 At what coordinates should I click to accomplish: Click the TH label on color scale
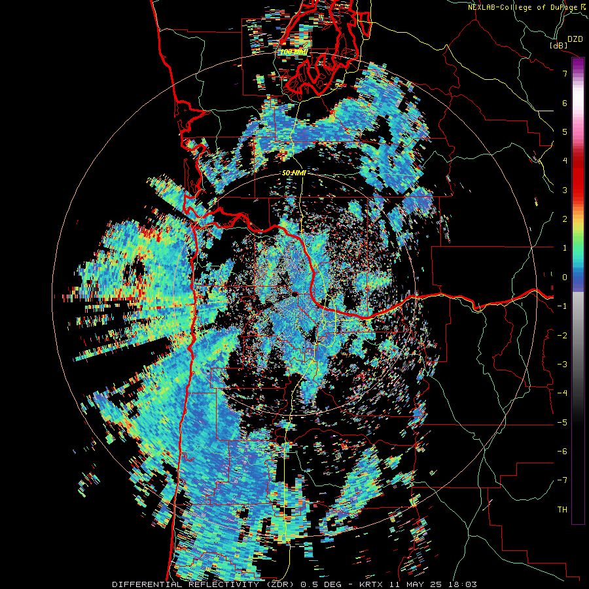pos(562,510)
